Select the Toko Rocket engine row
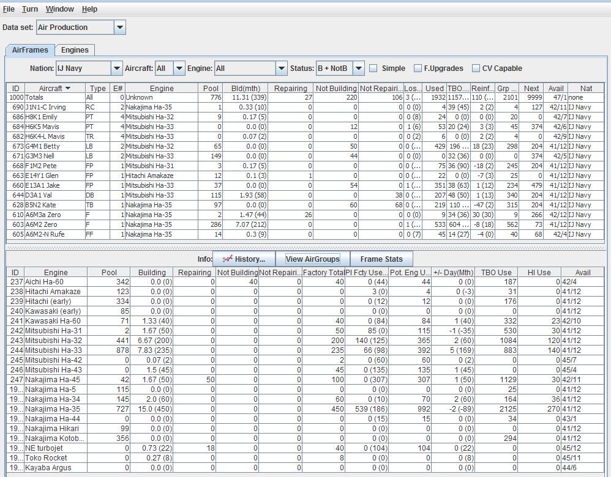 point(305,458)
